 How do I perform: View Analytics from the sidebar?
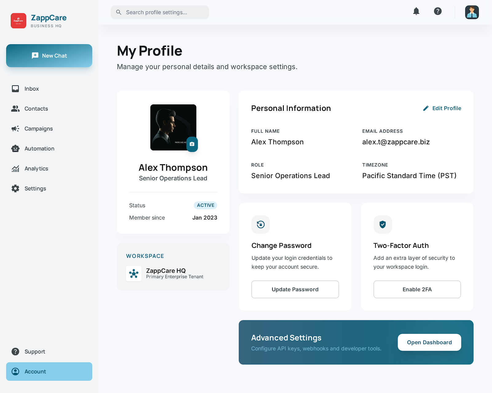(36, 169)
